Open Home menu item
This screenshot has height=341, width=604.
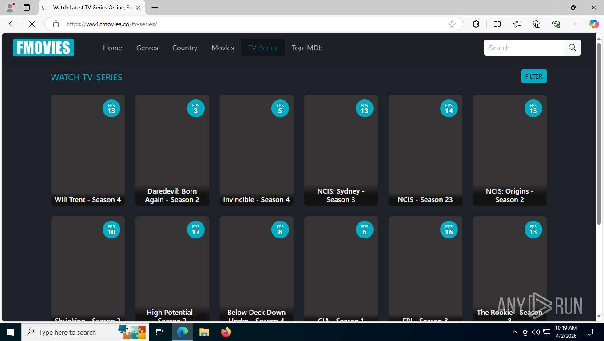[x=112, y=48]
